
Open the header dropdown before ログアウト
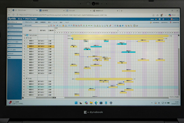coord(167,19)
